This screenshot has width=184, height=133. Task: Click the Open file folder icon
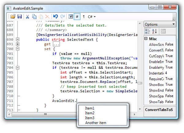point(13,16)
